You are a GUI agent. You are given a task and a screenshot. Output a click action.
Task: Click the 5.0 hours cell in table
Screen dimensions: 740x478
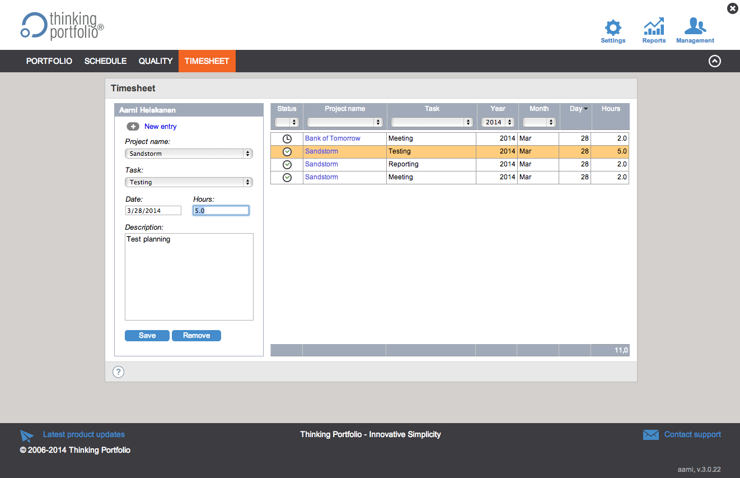point(610,151)
